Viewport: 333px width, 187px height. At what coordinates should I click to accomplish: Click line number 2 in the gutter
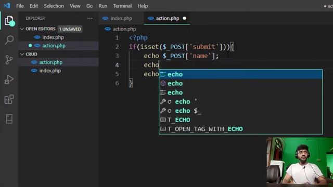pyautogui.click(x=117, y=47)
